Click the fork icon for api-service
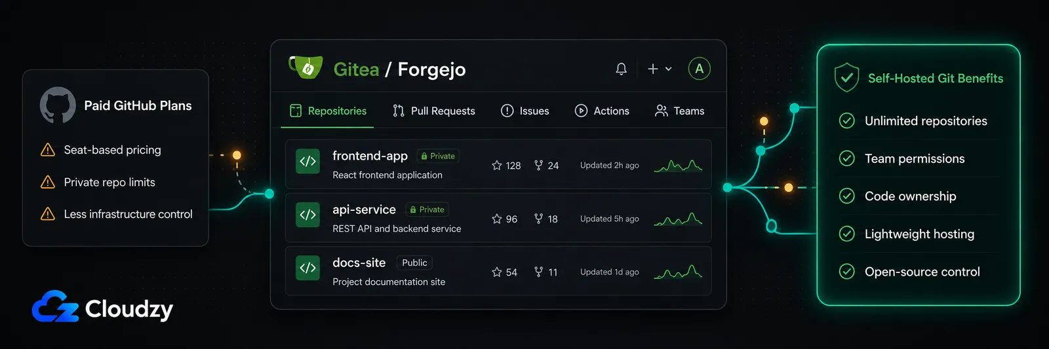Screen dimensions: 1049x349 point(538,219)
